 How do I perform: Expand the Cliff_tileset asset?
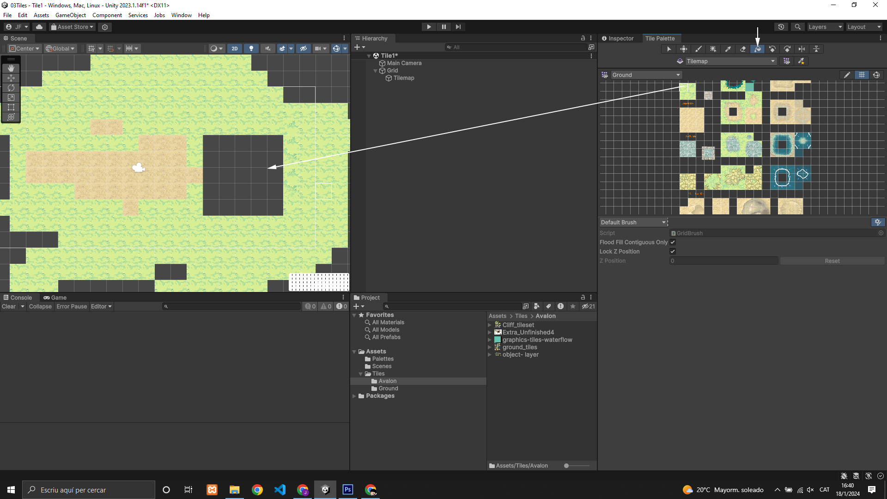coord(490,325)
